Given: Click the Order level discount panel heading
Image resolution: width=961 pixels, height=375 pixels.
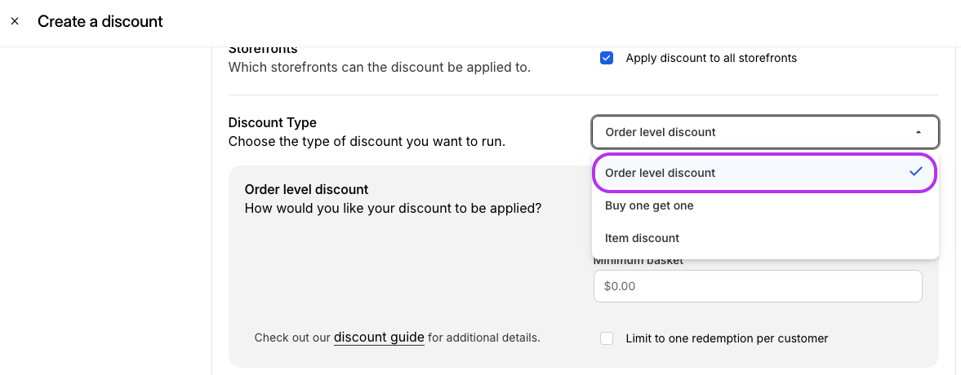Looking at the screenshot, I should pyautogui.click(x=306, y=189).
